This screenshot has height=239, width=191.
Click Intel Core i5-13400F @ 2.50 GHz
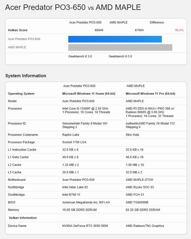pyautogui.click(x=85, y=108)
